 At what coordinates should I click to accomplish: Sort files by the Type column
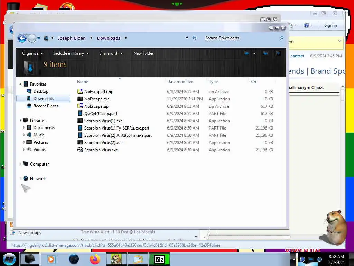[213, 82]
